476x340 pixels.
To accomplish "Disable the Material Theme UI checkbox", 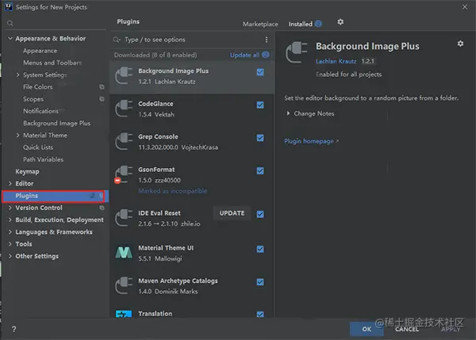I will 260,250.
